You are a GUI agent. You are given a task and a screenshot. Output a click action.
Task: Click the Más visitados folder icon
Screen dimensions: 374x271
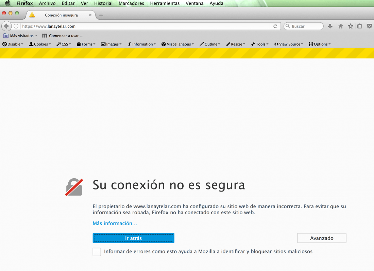(6, 36)
